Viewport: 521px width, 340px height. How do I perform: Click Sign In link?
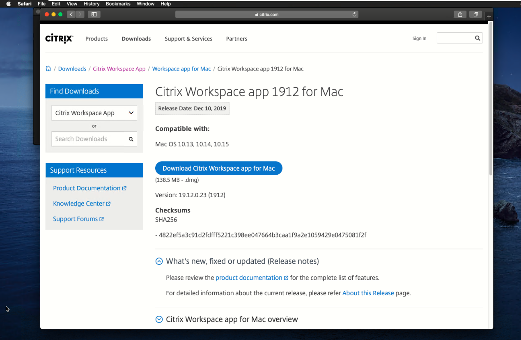click(x=419, y=39)
